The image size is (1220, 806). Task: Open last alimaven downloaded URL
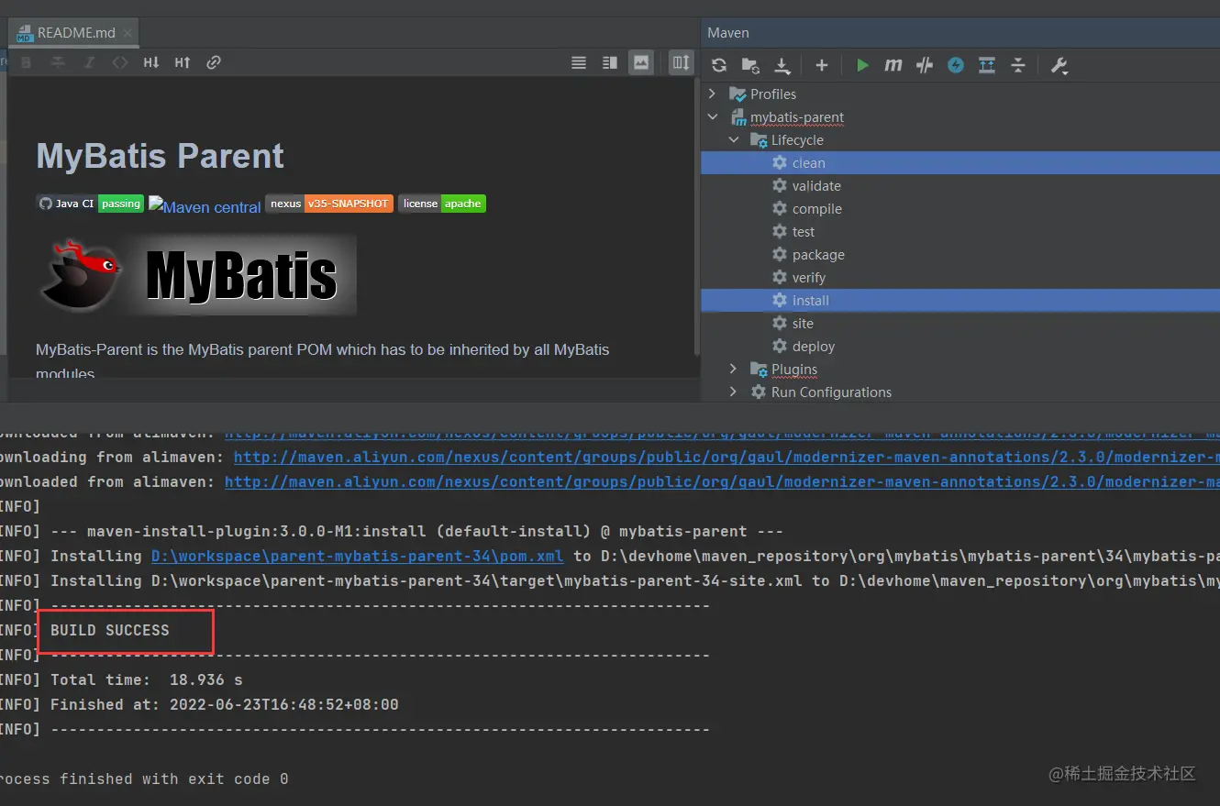[x=722, y=481]
